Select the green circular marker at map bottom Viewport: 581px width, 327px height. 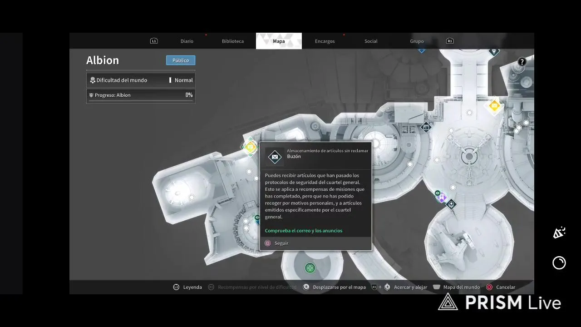click(x=310, y=268)
